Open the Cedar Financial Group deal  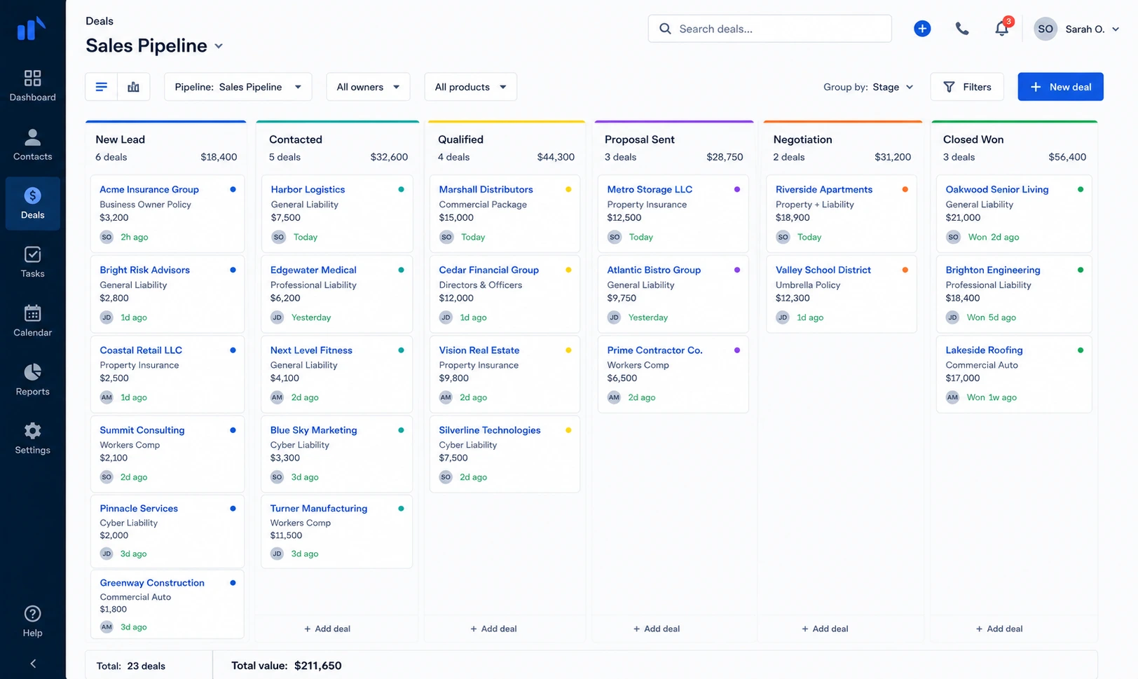505,294
